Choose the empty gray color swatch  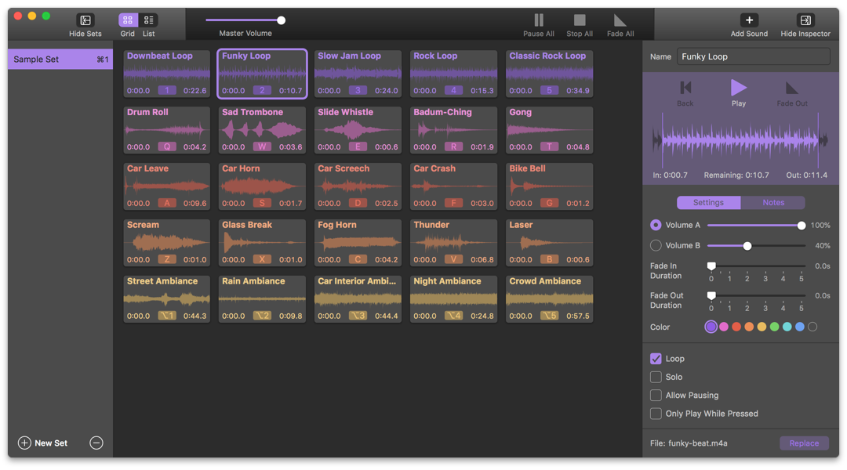(812, 327)
